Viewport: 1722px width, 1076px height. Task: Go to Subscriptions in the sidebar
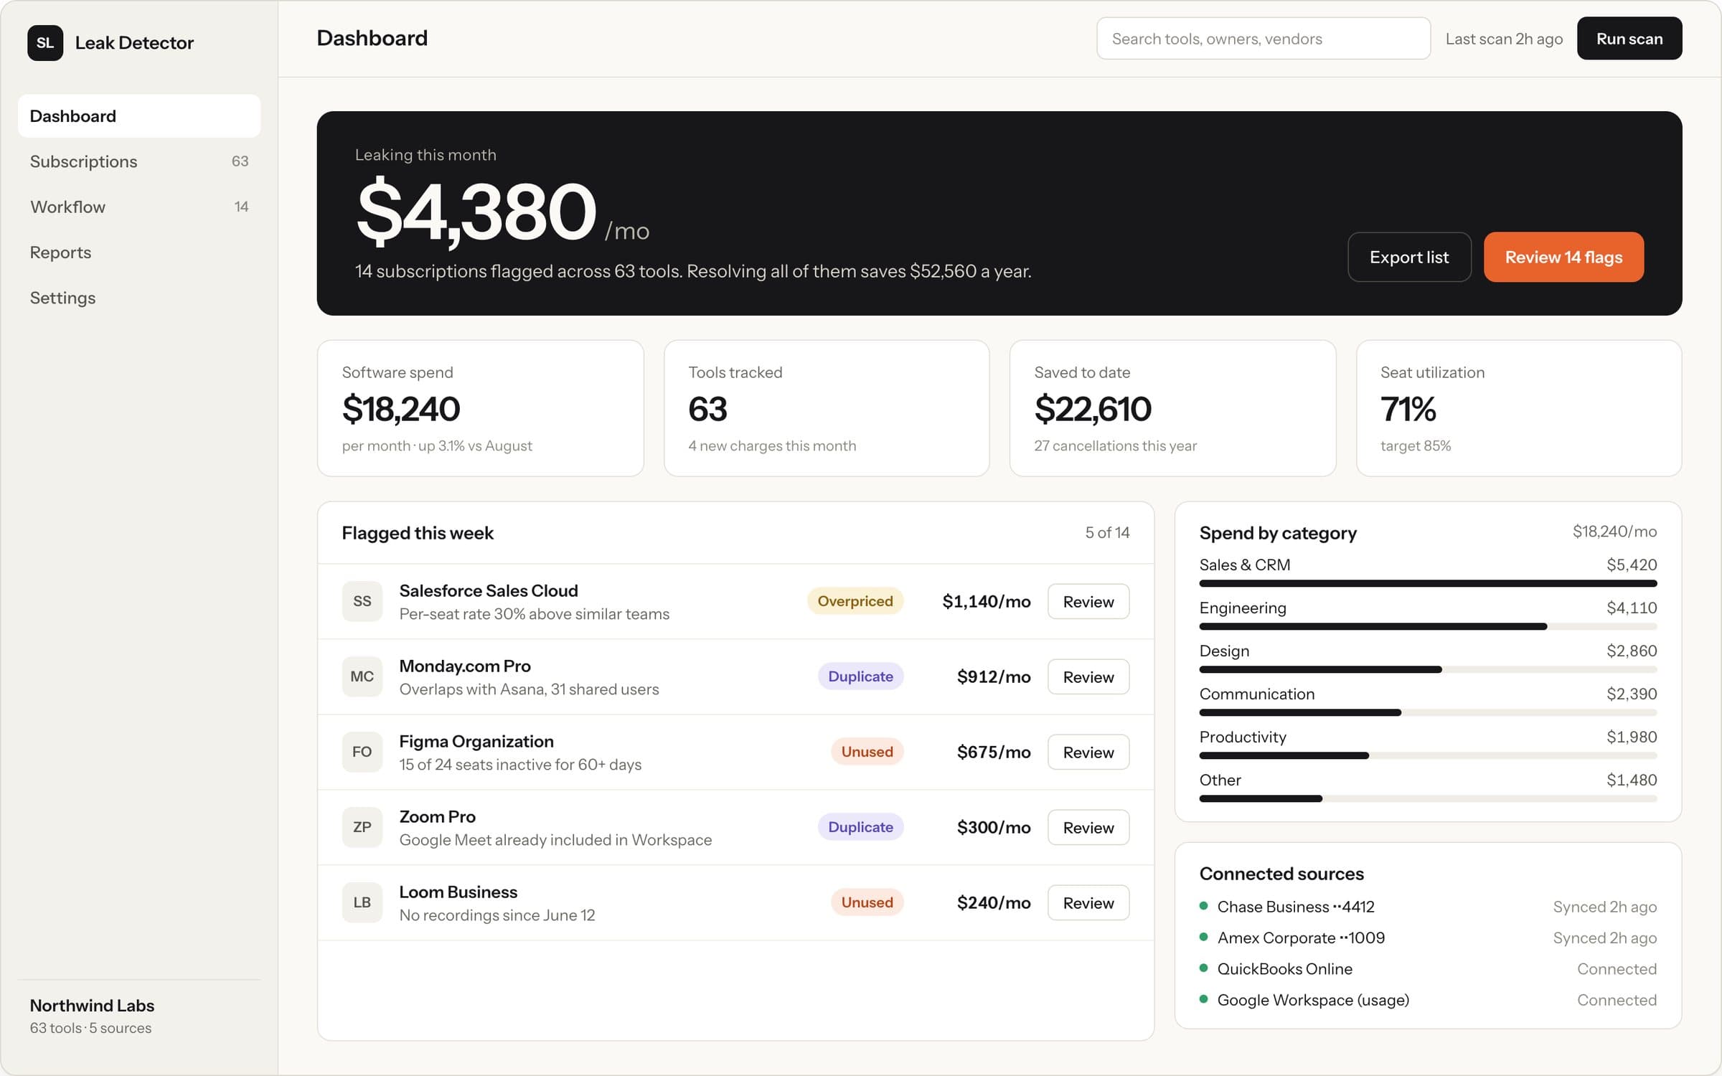click(139, 161)
